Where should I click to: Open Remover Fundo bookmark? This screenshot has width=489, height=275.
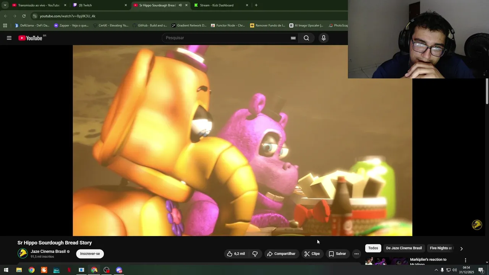point(267,26)
